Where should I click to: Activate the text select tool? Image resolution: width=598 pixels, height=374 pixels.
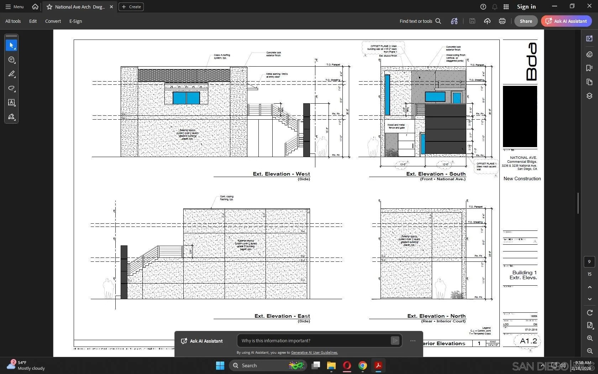click(11, 103)
